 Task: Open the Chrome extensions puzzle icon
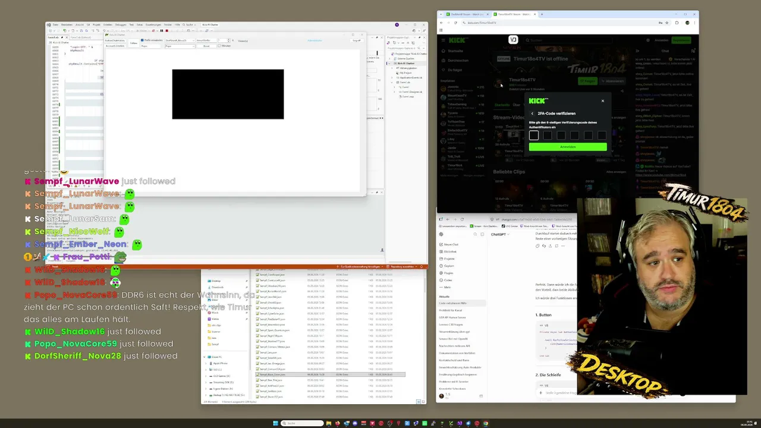click(677, 23)
